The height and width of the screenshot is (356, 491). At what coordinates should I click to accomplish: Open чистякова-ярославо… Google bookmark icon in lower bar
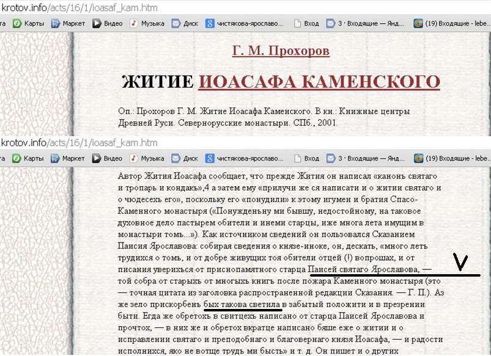click(210, 158)
